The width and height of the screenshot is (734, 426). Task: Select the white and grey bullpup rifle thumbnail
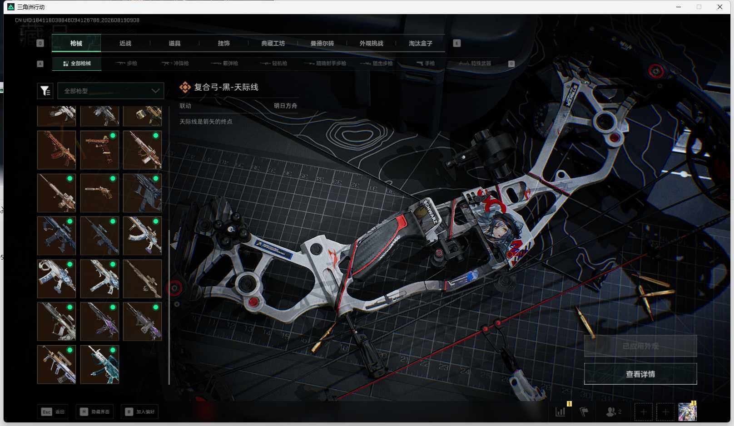[56, 322]
